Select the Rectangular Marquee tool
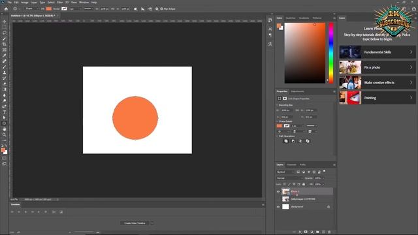Screen dimensions: 418x235 tap(5, 27)
